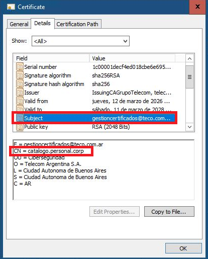Click the O = Telecom Argentina S.A. line

pos(48,164)
